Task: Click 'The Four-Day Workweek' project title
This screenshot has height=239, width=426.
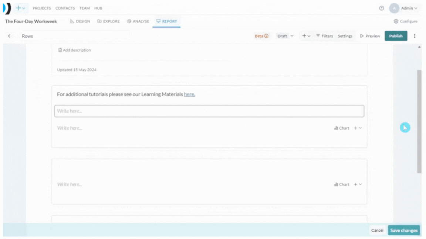Action: point(31,21)
